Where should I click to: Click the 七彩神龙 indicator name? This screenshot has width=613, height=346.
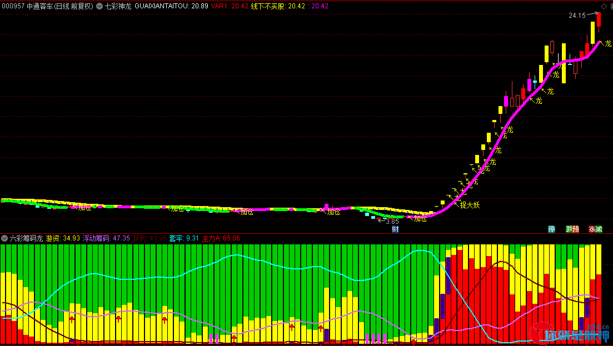[x=118, y=6]
